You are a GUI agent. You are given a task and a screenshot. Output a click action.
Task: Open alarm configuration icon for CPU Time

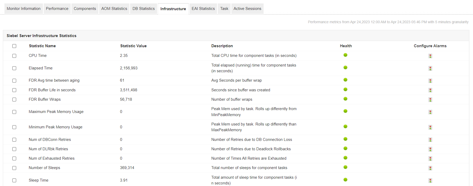click(430, 56)
